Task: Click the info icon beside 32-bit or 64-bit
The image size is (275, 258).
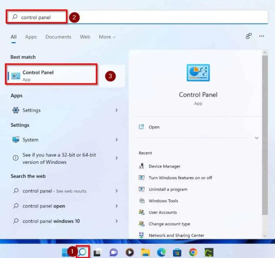Action: pyautogui.click(x=16, y=158)
